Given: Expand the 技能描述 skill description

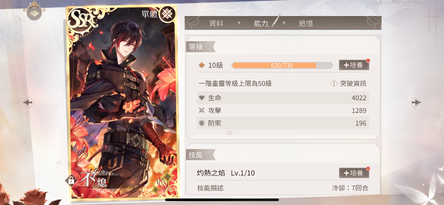Looking at the screenshot, I should point(210,188).
